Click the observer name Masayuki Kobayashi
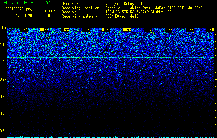This screenshot has height=138, width=217. point(124,4)
